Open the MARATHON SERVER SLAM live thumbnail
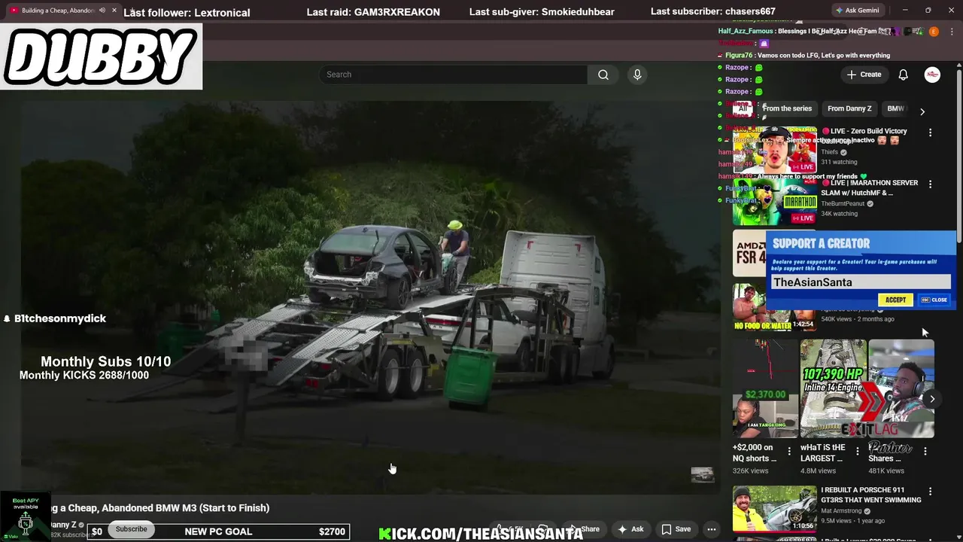The height and width of the screenshot is (542, 963). pos(775,202)
